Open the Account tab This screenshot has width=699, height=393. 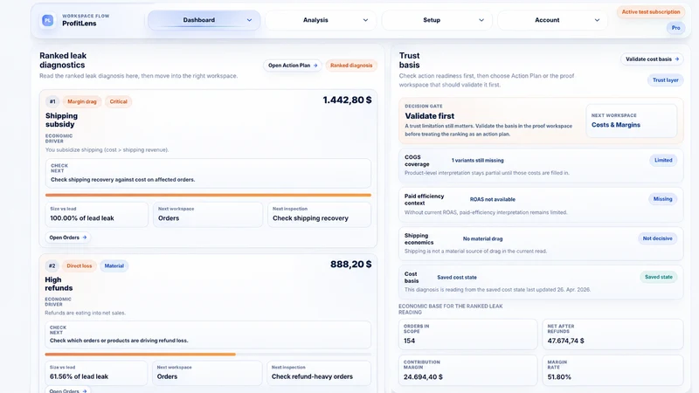[x=552, y=20]
